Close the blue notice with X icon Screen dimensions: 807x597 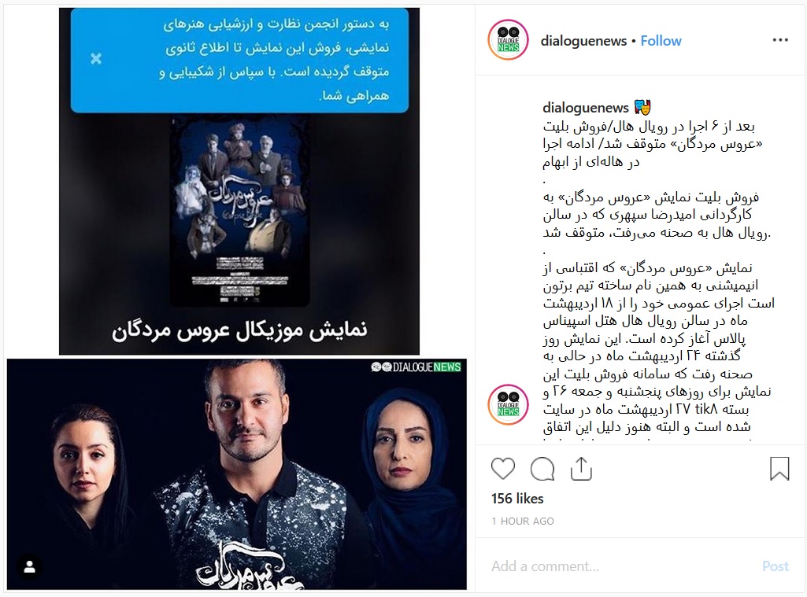coord(96,59)
